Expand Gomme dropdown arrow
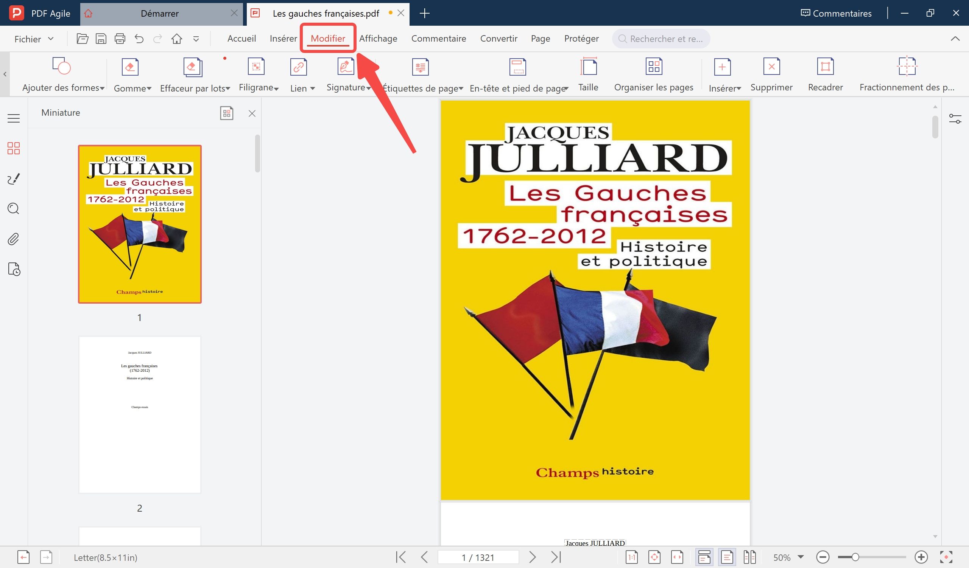 149,88
